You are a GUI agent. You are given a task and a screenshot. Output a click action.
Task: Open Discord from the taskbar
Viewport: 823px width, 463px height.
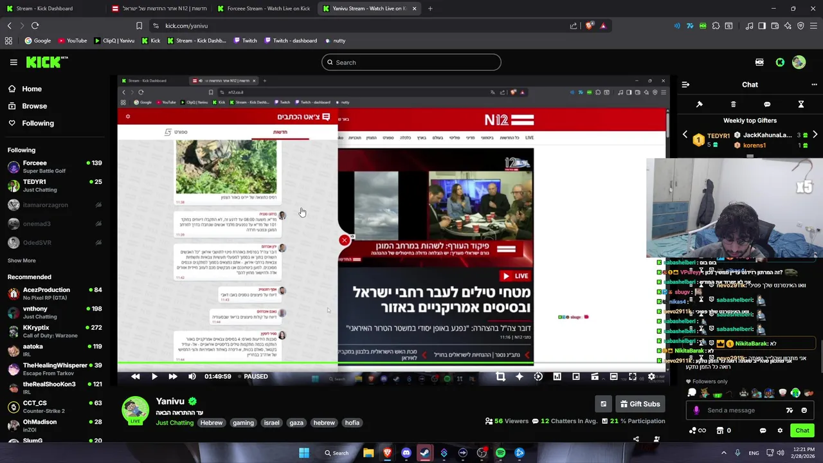[406, 453]
